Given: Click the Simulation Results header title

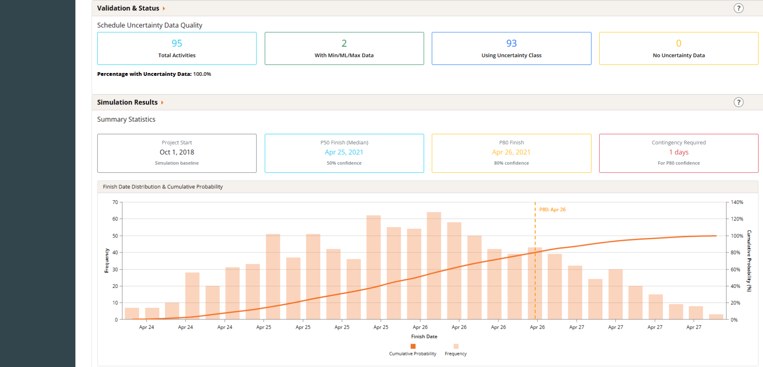Looking at the screenshot, I should (x=127, y=102).
